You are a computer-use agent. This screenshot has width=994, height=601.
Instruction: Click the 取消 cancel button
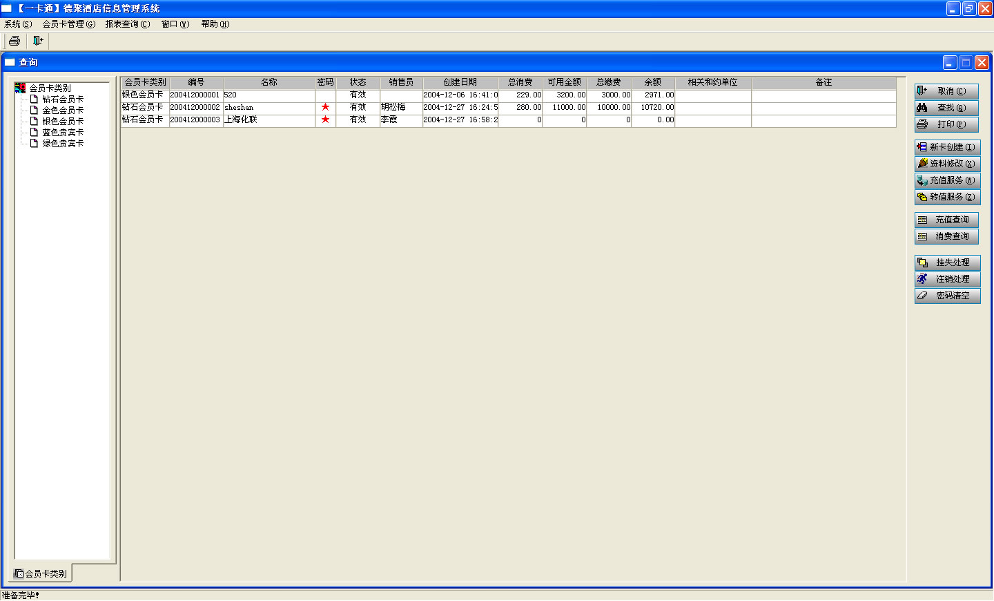(946, 91)
